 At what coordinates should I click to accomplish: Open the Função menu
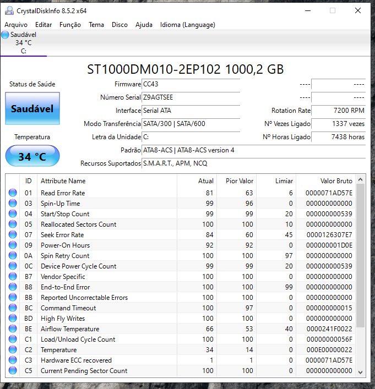click(x=70, y=25)
